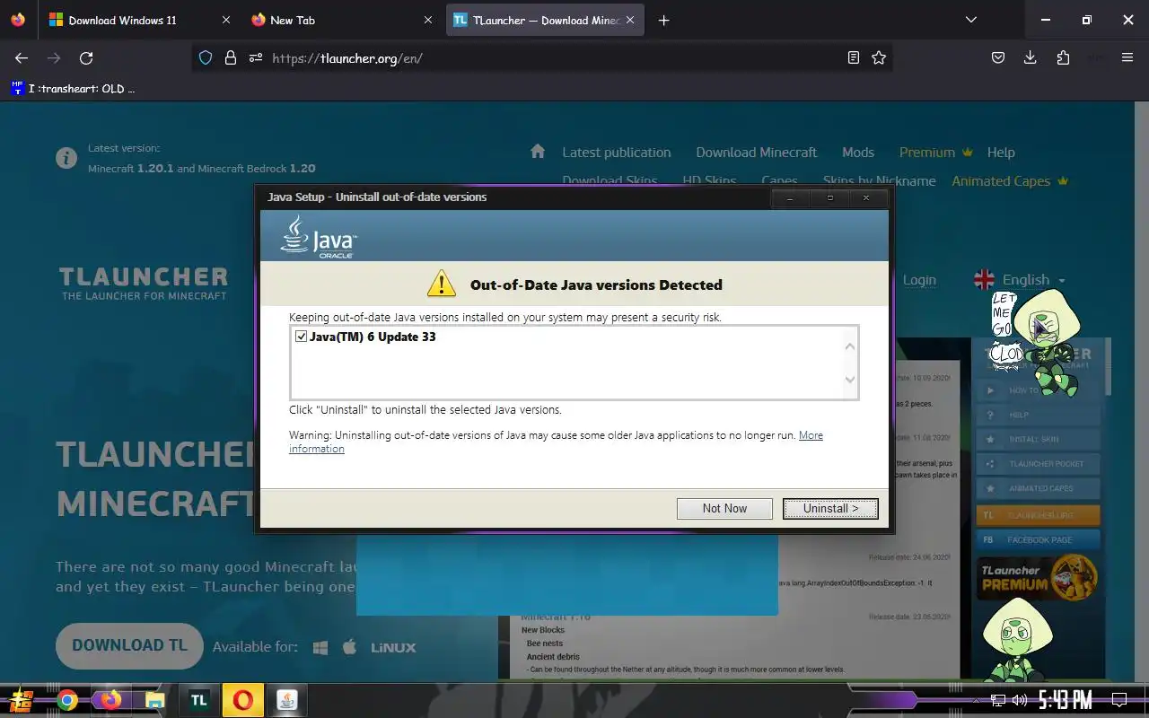Click the Login link
The image size is (1149, 718).
click(x=918, y=280)
